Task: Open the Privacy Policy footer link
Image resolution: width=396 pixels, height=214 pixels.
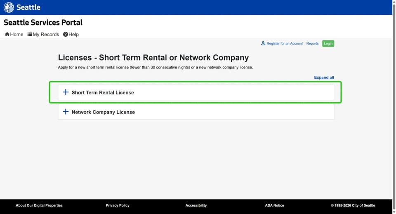Action: [x=118, y=205]
